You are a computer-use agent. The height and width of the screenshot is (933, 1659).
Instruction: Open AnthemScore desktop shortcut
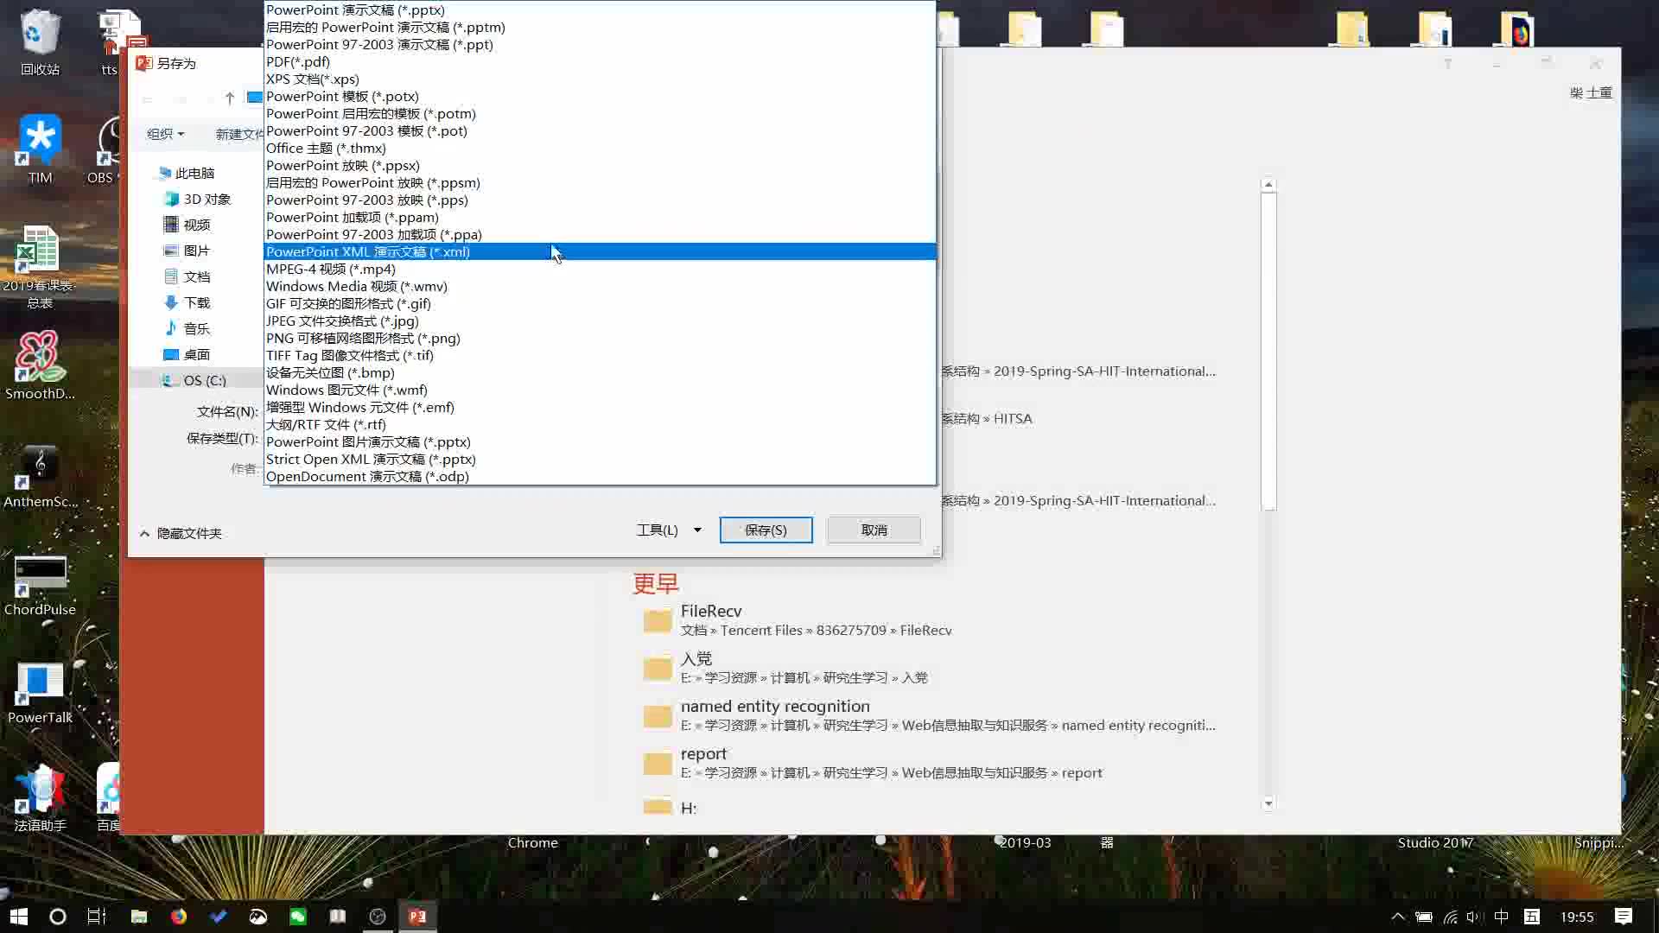pyautogui.click(x=41, y=477)
